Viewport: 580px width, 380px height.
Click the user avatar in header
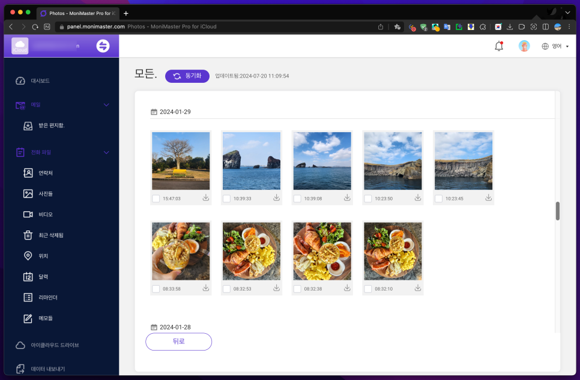(x=524, y=46)
